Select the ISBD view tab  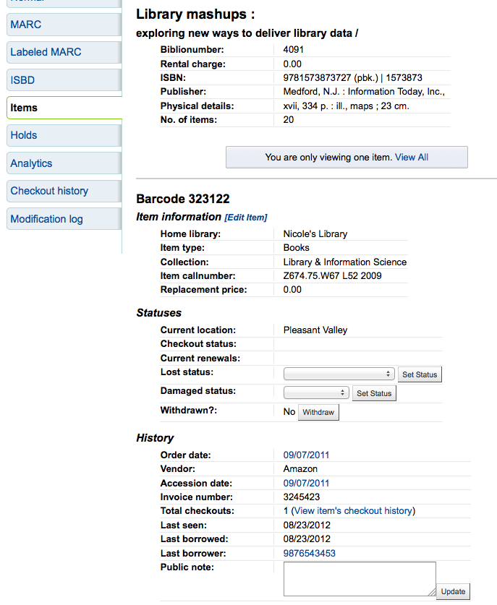click(x=22, y=80)
